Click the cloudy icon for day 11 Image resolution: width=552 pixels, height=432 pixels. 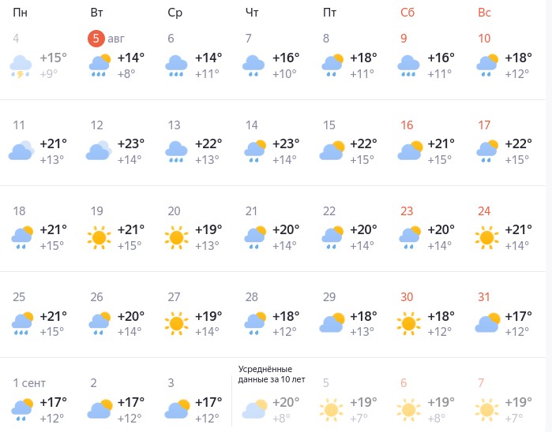(21, 151)
